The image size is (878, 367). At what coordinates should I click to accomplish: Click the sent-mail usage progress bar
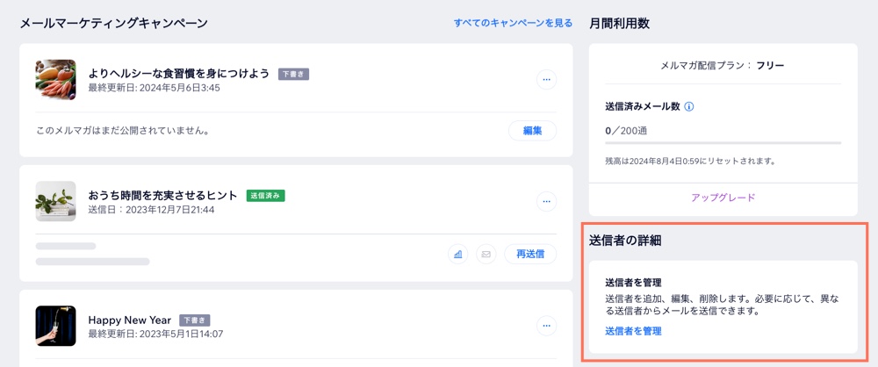pyautogui.click(x=723, y=143)
